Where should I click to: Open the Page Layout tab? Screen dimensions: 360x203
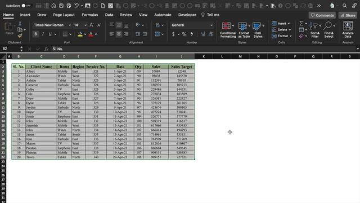(64, 15)
